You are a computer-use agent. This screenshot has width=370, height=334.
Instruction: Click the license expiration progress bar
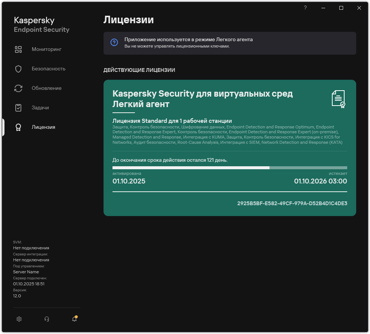pyautogui.click(x=230, y=167)
